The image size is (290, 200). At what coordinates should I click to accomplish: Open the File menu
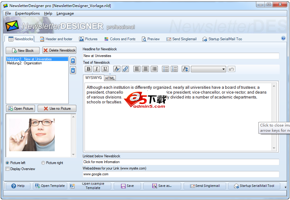(x=8, y=13)
